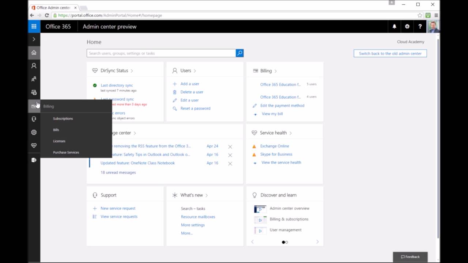Image resolution: width=468 pixels, height=263 pixels.
Task: Open More settings link
Action: coord(193,225)
